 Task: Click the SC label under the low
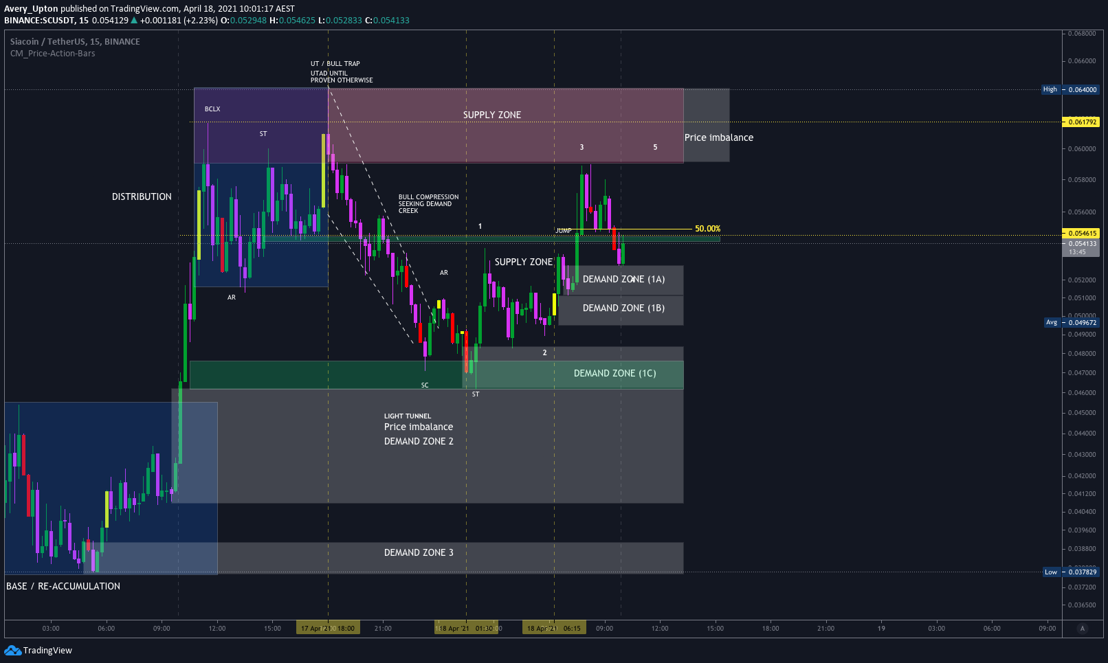425,385
